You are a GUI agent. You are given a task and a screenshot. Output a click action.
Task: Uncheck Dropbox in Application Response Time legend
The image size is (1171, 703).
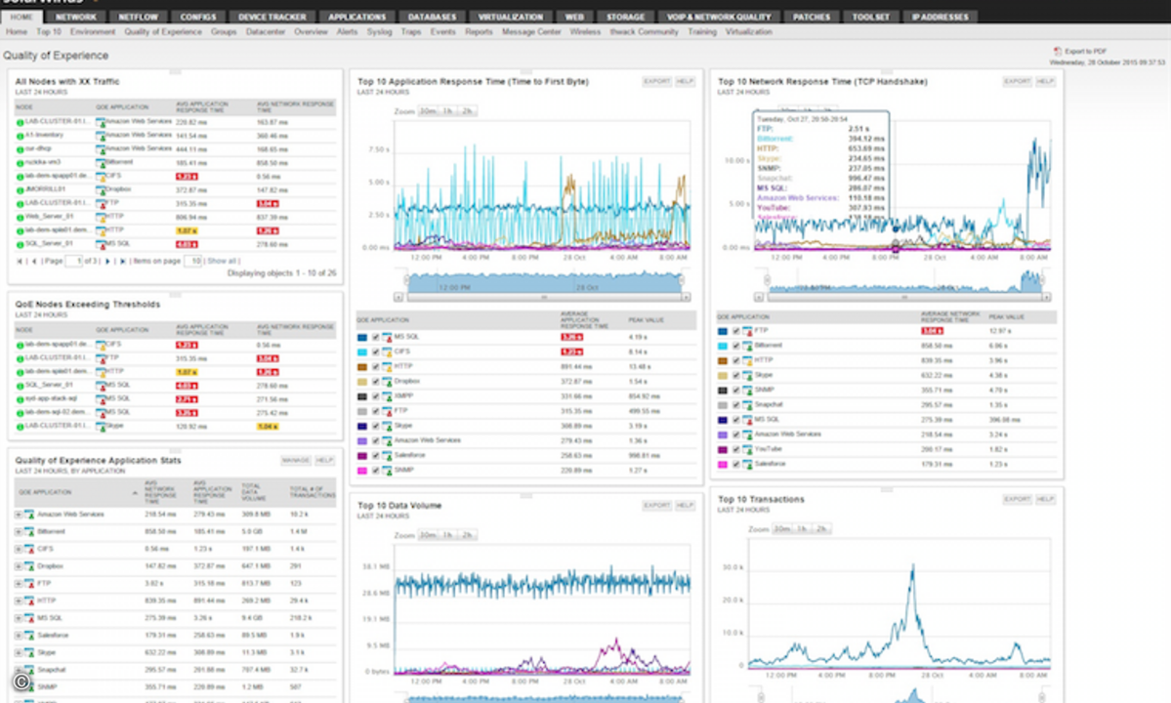click(x=376, y=382)
